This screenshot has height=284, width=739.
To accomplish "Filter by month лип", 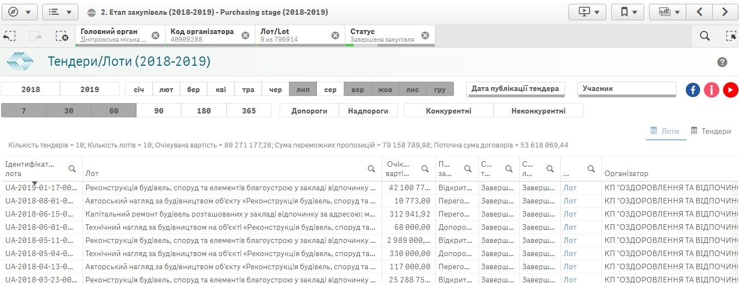I will pos(303,89).
